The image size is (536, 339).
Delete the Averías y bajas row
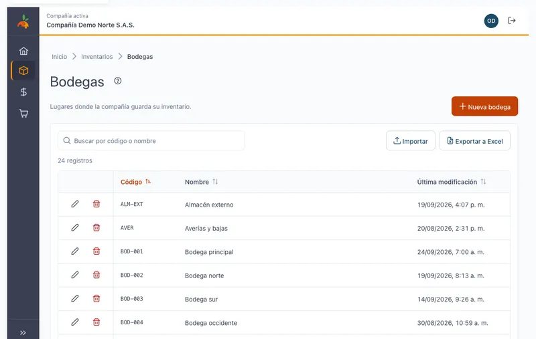[96, 227]
